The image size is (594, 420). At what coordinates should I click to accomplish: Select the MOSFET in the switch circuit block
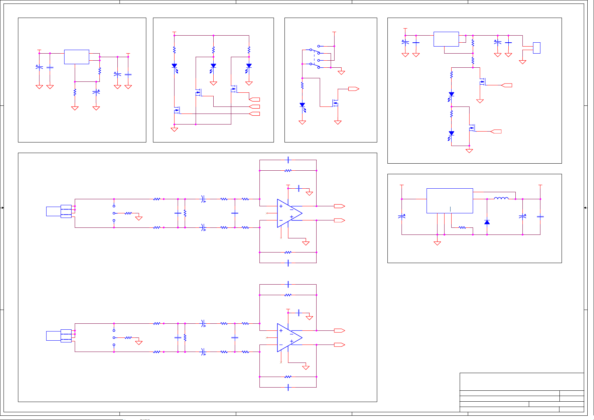pyautogui.click(x=335, y=103)
